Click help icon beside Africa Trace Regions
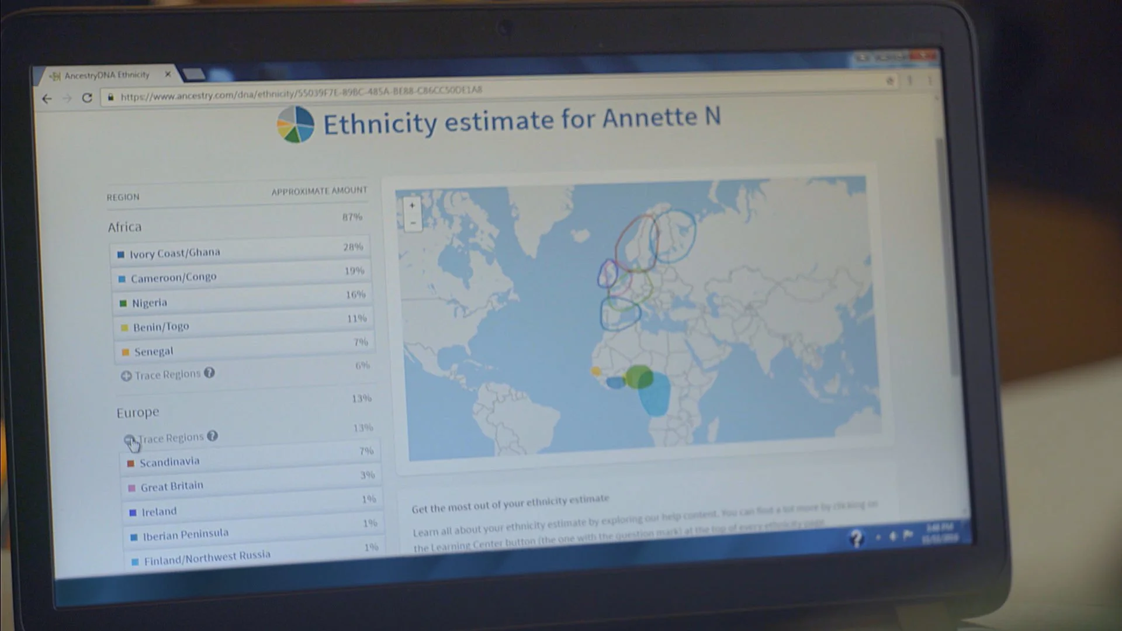The image size is (1122, 631). click(209, 373)
